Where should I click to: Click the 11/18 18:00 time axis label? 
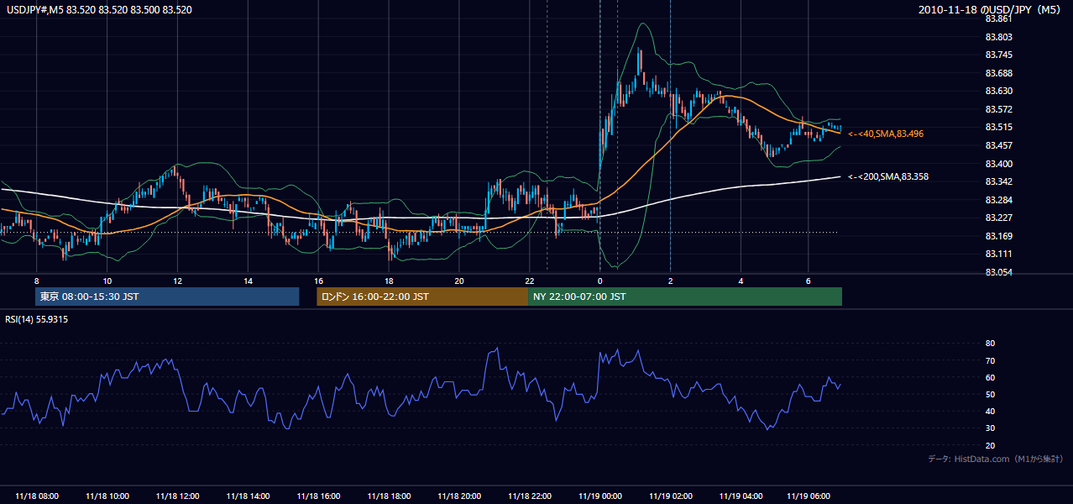pos(389,496)
